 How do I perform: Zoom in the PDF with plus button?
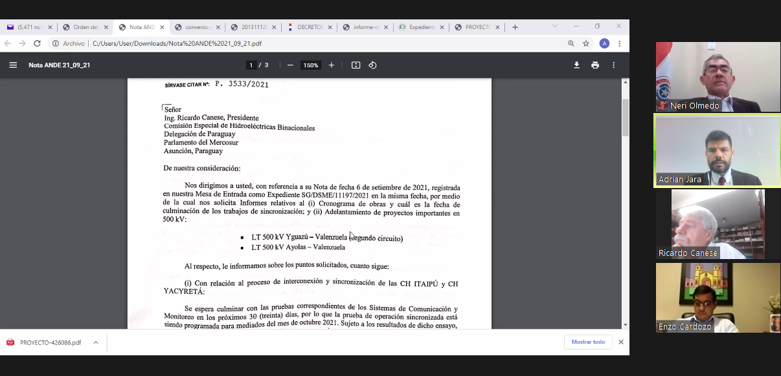tap(332, 65)
